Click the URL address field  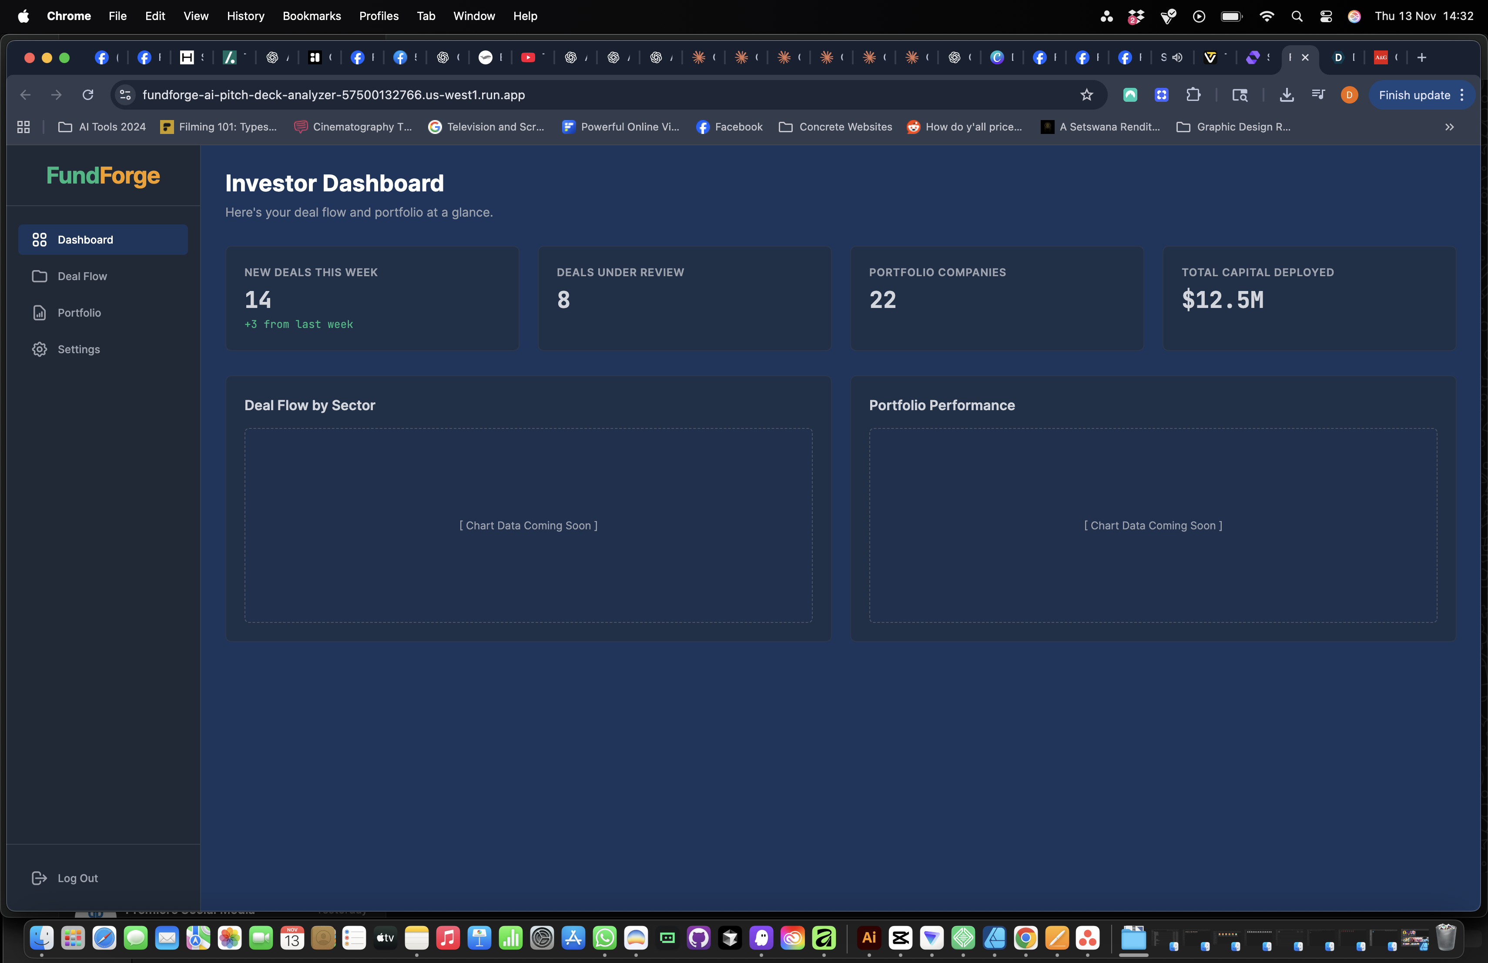563,95
